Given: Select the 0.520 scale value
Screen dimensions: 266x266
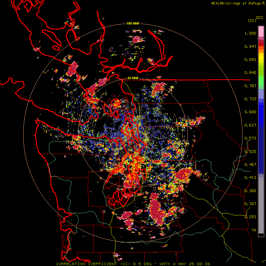Looking at the screenshot, I should pos(250,152).
